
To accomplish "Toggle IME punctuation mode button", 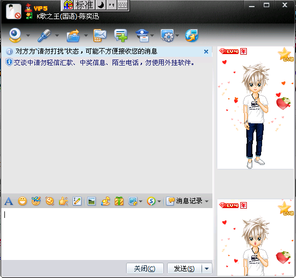I will tap(111, 5).
